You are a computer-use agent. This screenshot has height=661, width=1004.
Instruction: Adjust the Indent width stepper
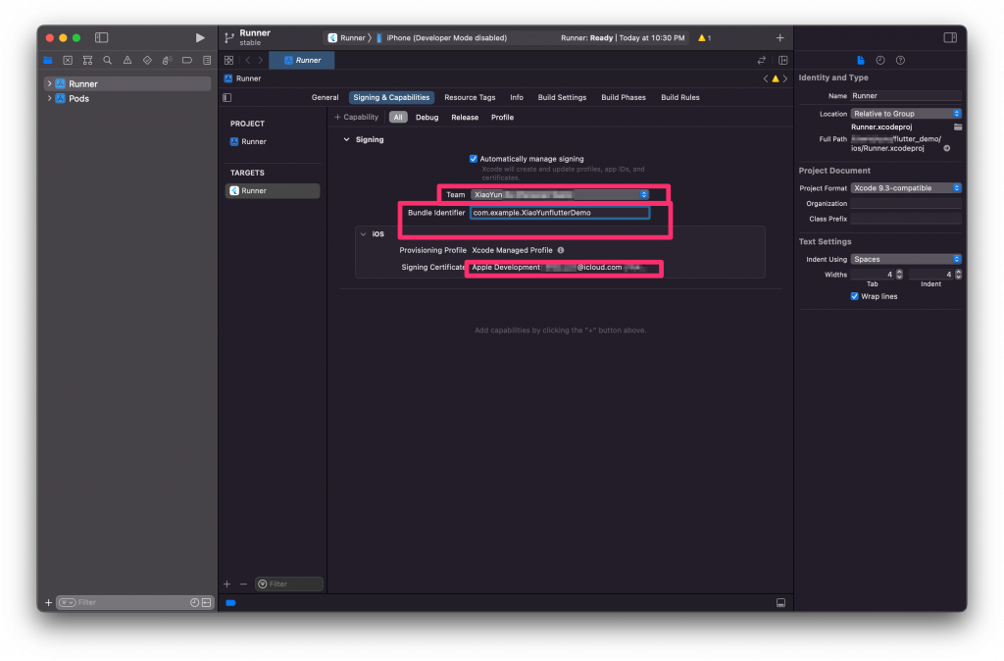958,275
